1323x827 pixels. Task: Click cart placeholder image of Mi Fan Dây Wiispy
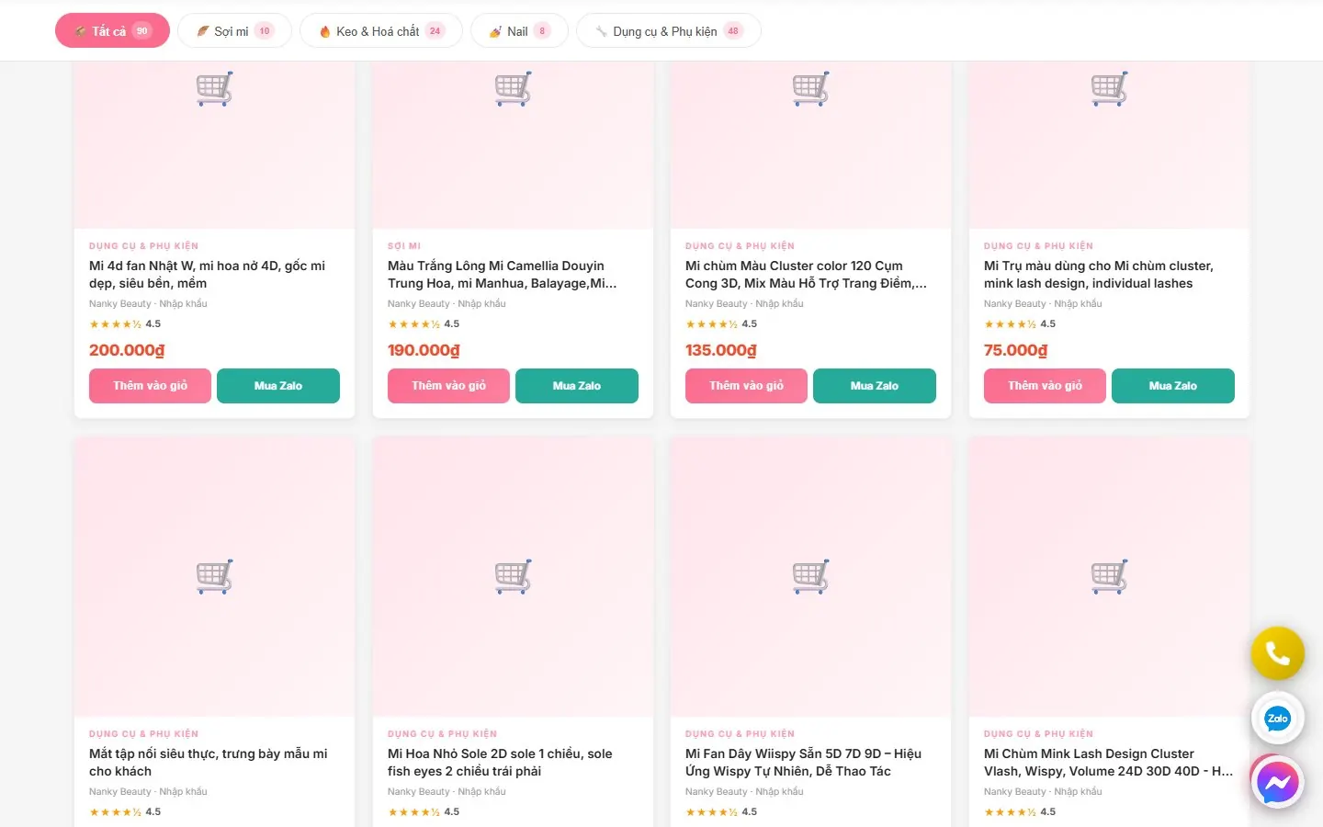point(810,577)
